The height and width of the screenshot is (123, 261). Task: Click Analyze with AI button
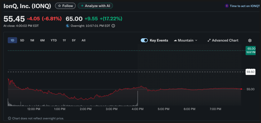[95, 6]
